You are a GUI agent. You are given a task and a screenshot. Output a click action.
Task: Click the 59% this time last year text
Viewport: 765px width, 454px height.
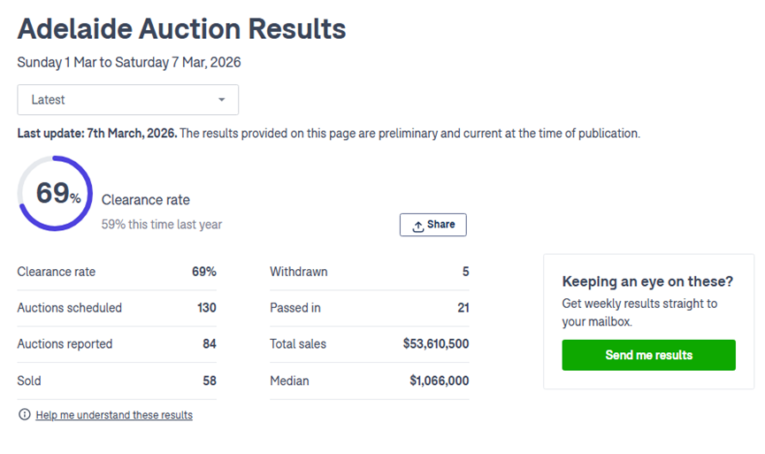click(162, 225)
